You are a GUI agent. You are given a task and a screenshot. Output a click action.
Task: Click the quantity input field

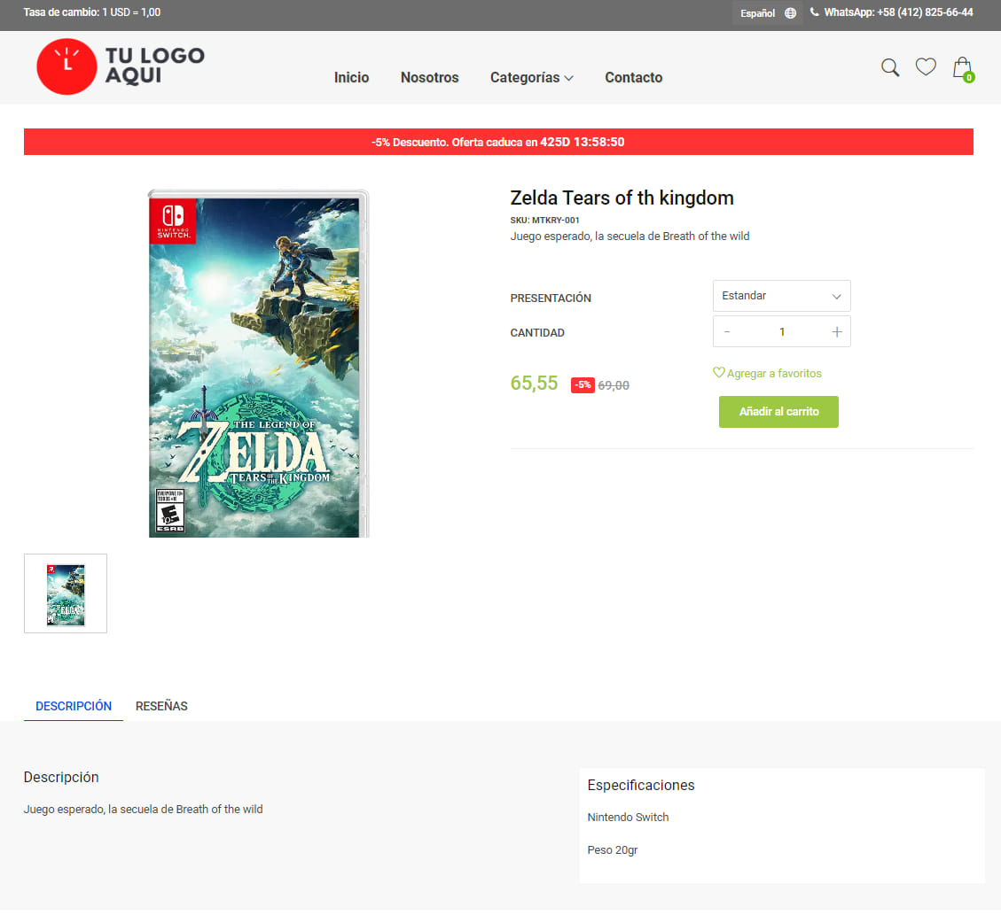coord(781,332)
